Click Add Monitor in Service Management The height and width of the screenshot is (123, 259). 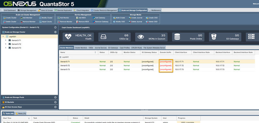point(63,18)
